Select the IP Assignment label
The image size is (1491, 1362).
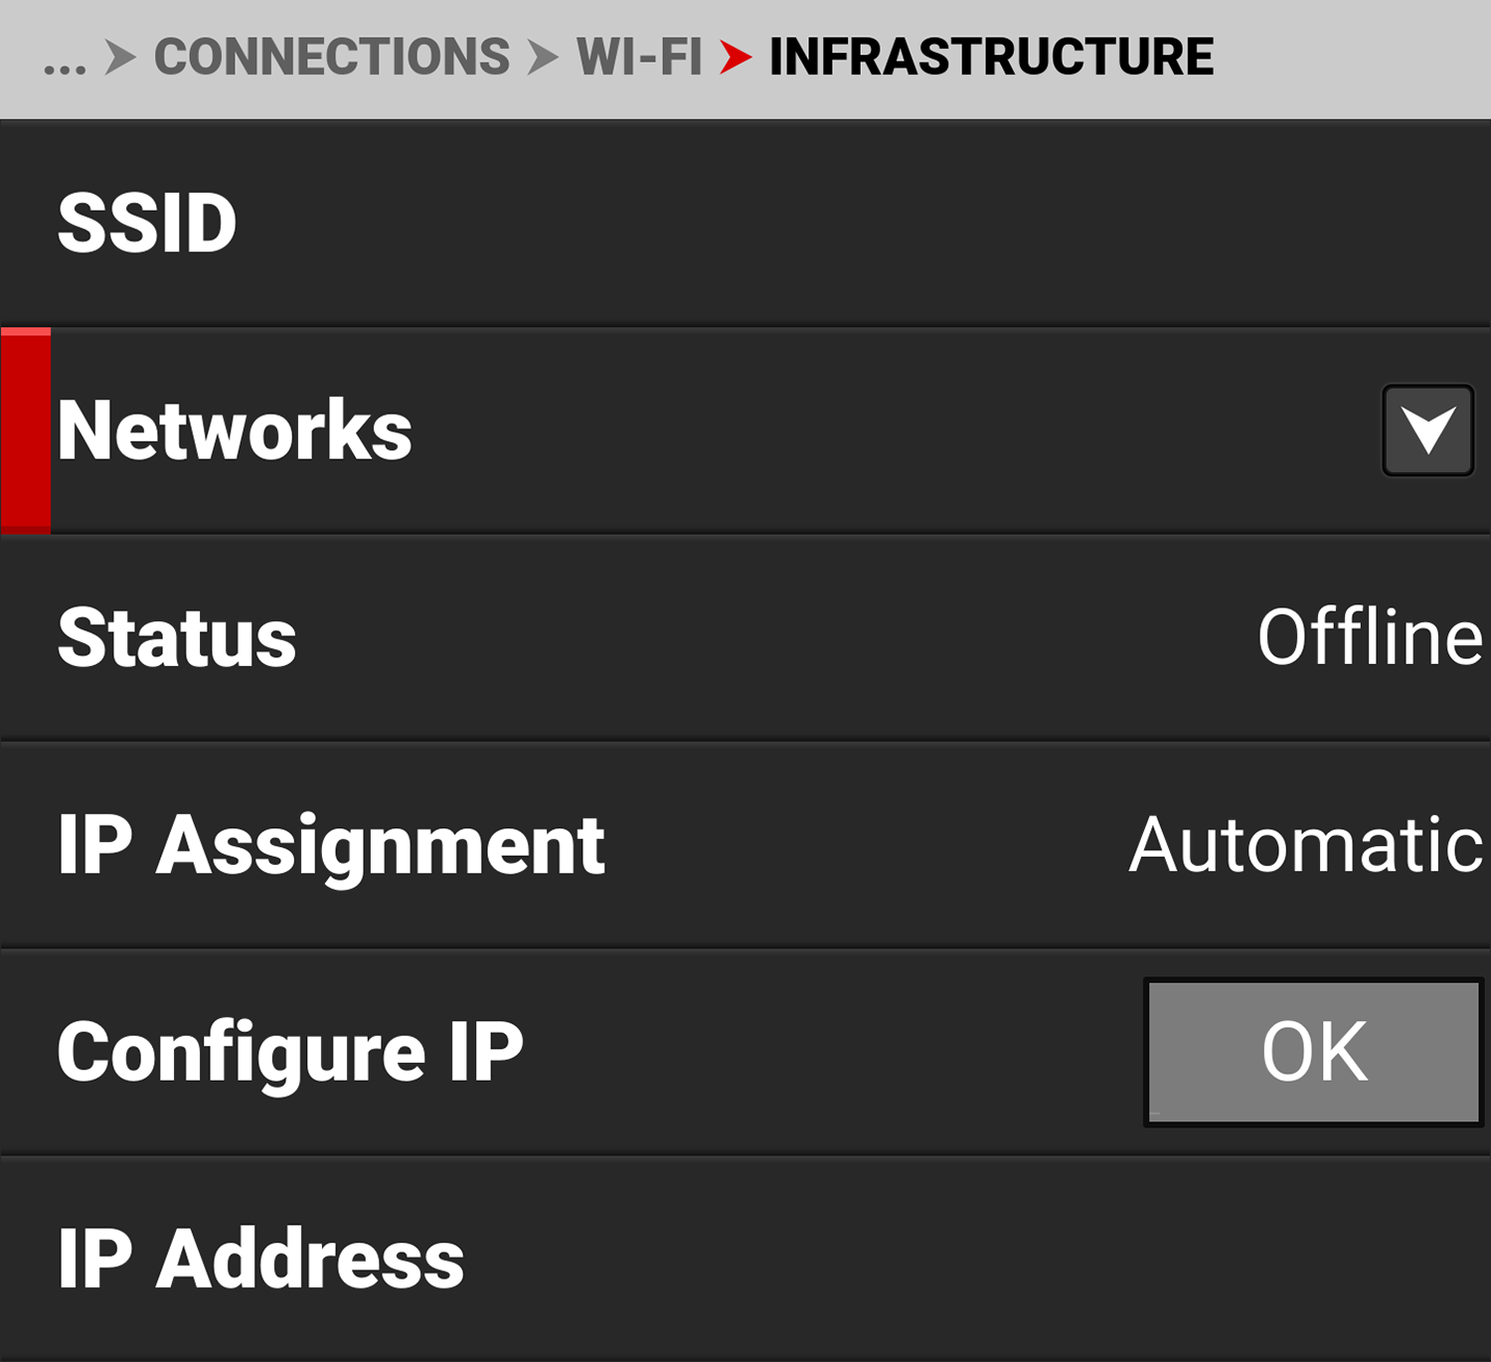331,845
